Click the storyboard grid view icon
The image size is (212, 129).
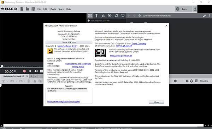click(x=196, y=81)
